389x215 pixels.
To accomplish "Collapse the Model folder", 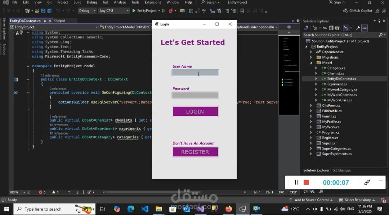I will (x=311, y=63).
